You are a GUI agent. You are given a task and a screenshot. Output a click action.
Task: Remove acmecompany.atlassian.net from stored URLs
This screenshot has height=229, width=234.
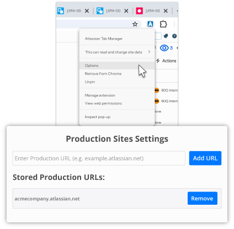(x=203, y=198)
